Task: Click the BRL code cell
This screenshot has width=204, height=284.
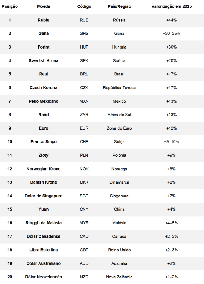Action: click(x=84, y=74)
